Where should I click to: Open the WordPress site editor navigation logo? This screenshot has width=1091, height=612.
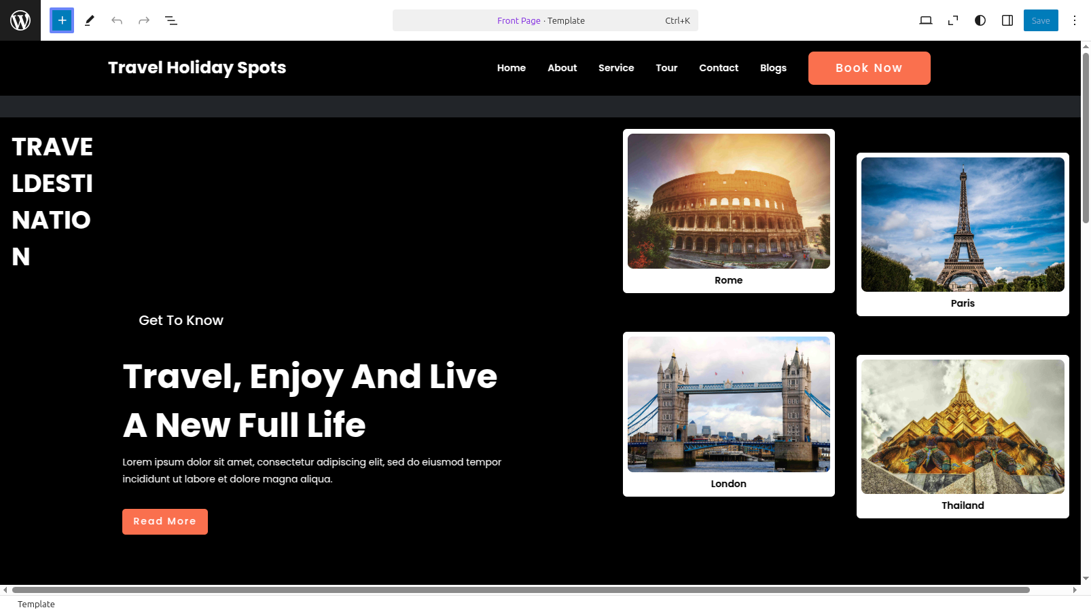click(x=20, y=20)
